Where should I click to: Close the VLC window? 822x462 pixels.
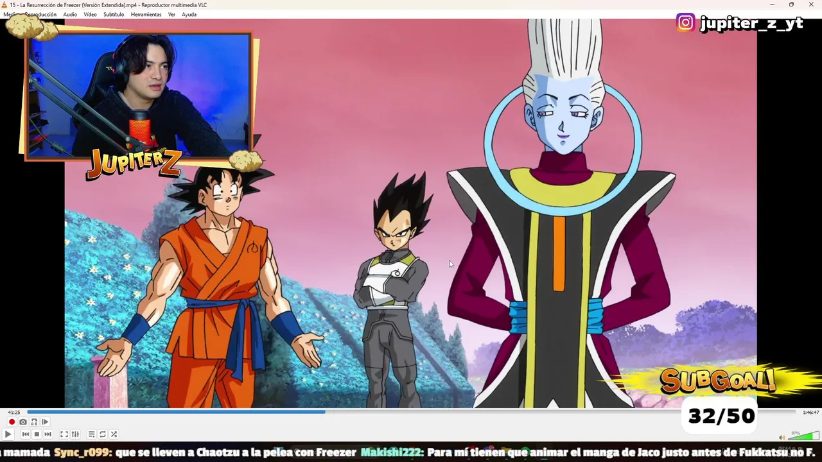pyautogui.click(x=811, y=4)
